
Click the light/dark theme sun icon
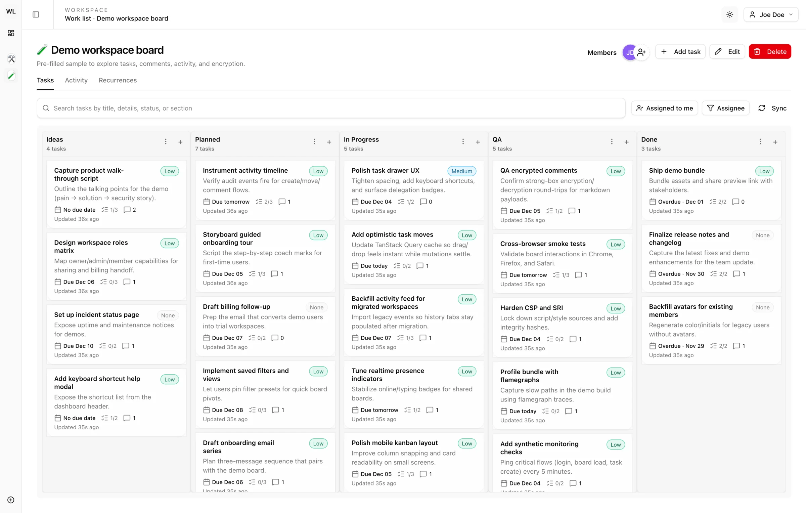point(729,14)
